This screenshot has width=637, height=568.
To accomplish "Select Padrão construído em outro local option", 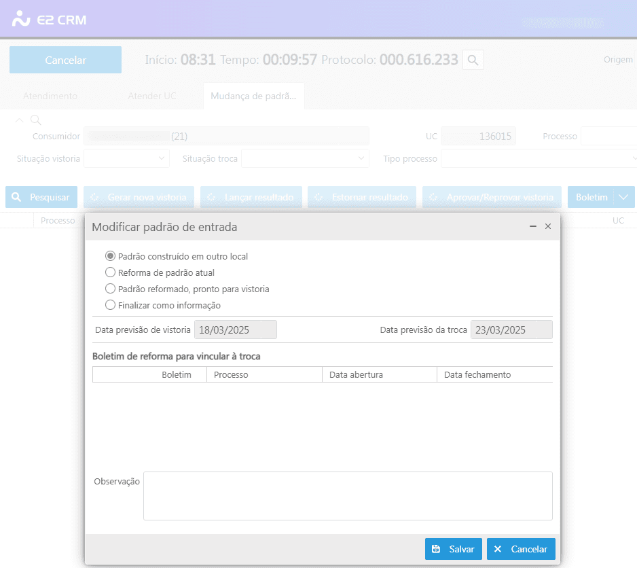I will pyautogui.click(x=110, y=256).
